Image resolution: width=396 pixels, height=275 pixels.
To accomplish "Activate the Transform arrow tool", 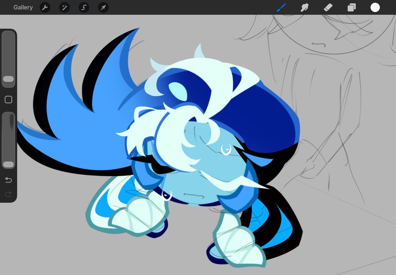I will (x=103, y=7).
